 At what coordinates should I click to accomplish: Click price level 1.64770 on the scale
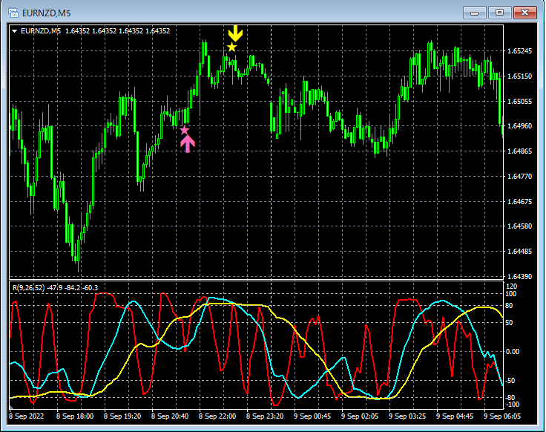click(x=519, y=176)
